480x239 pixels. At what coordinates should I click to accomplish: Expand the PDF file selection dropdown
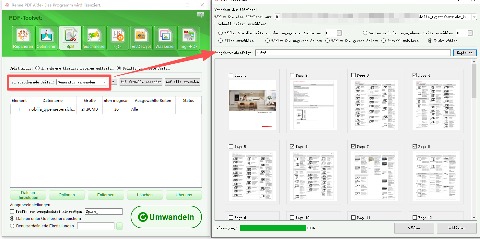[x=474, y=17]
